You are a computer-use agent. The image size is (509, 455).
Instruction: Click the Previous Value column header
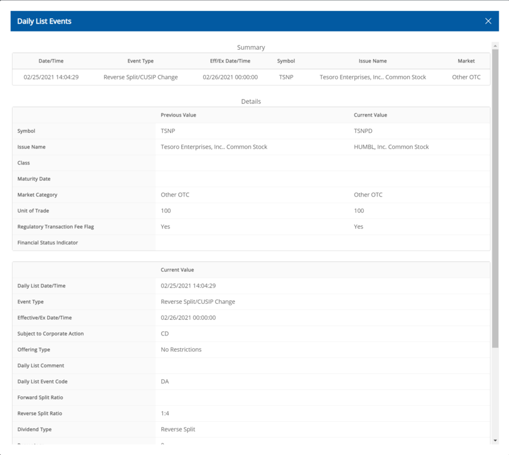[x=178, y=115]
